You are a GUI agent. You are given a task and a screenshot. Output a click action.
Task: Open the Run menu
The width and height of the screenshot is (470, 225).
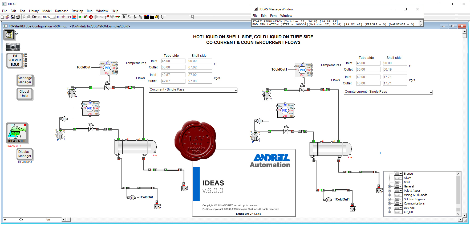pyautogui.click(x=90, y=11)
